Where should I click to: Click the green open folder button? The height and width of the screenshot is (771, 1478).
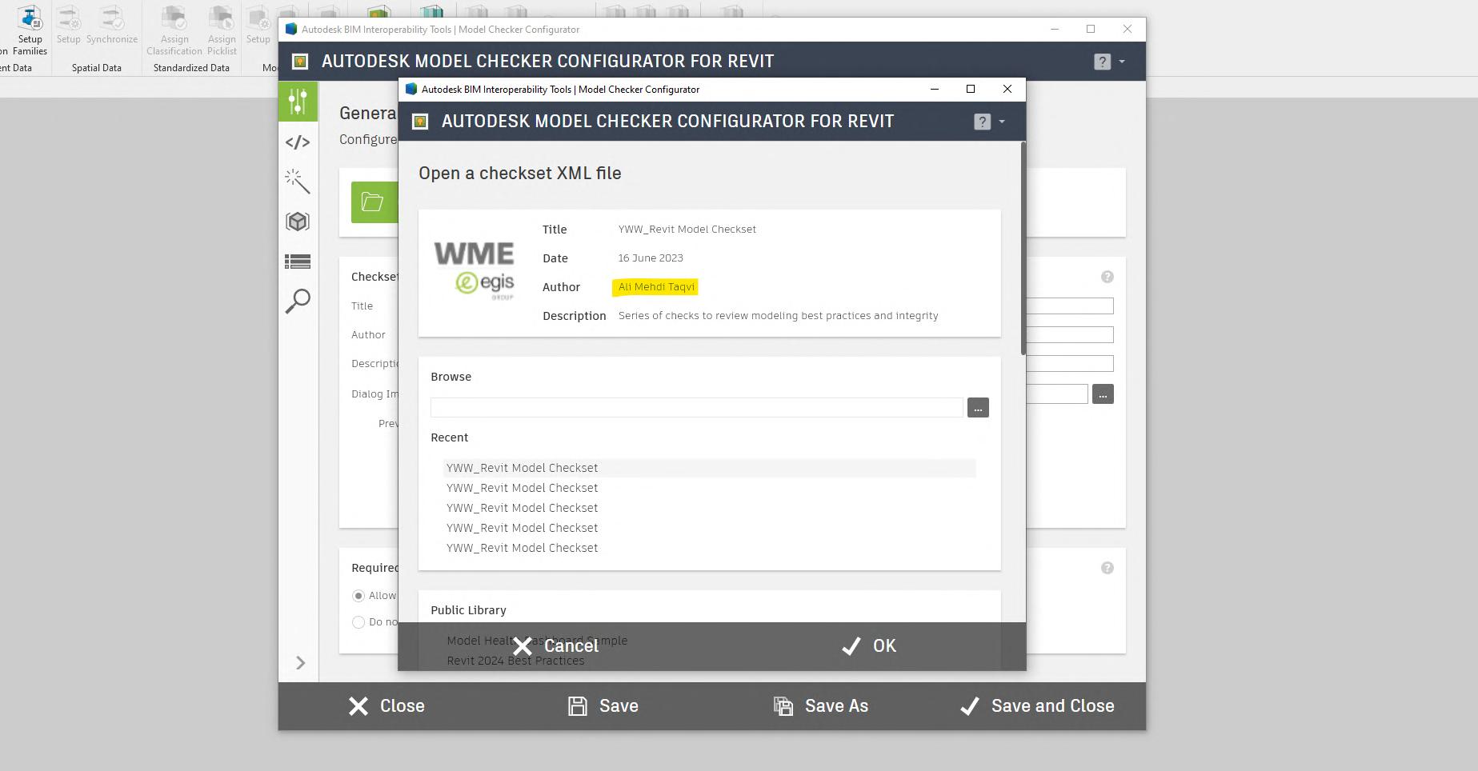click(x=374, y=202)
